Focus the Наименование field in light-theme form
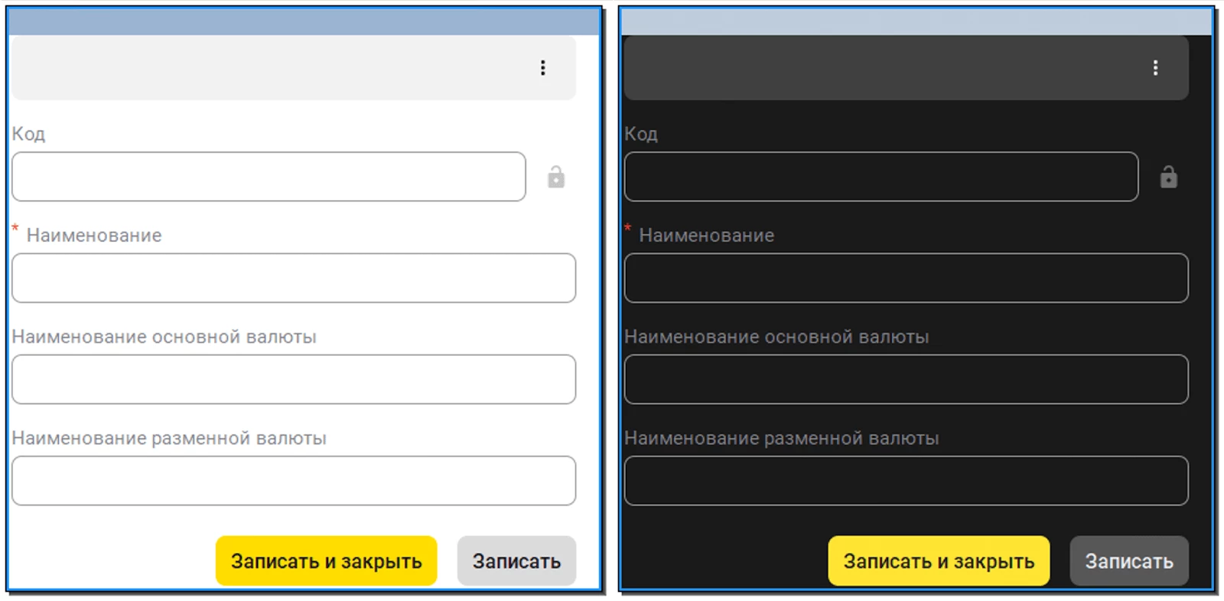The width and height of the screenshot is (1224, 601). (294, 278)
